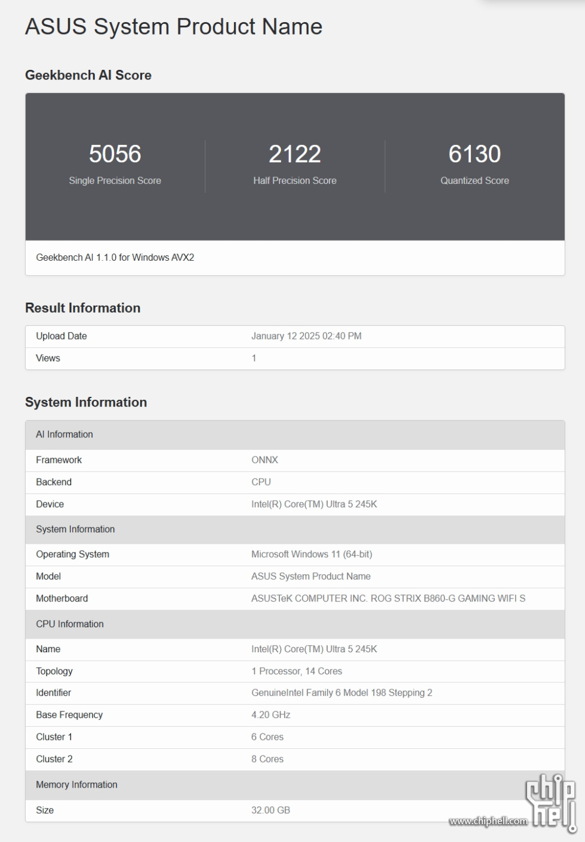Click 'Geekbench AI 1.1.0 for Windows AVX2' text
585x842 pixels.
tap(115, 258)
